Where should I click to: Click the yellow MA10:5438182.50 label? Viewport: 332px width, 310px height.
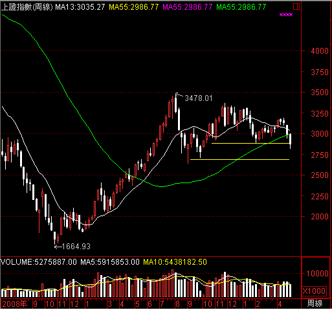click(175, 262)
